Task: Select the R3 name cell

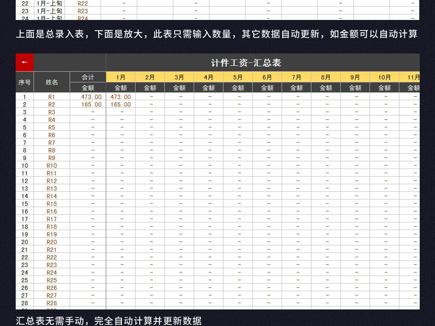Action: (51, 112)
